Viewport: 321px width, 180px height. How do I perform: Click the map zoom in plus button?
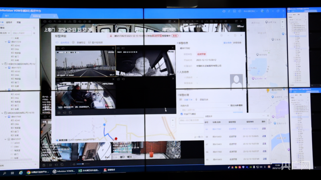[x=282, y=22]
